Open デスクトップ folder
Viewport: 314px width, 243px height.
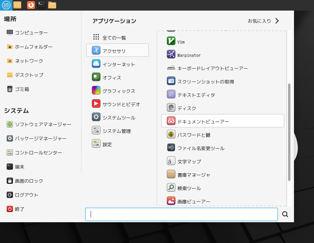click(x=25, y=75)
